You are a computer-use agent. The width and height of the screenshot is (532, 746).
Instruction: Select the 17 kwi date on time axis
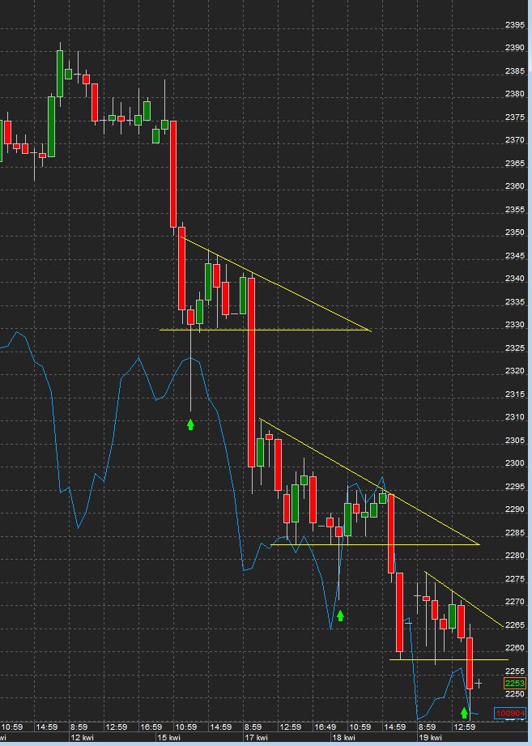click(256, 737)
